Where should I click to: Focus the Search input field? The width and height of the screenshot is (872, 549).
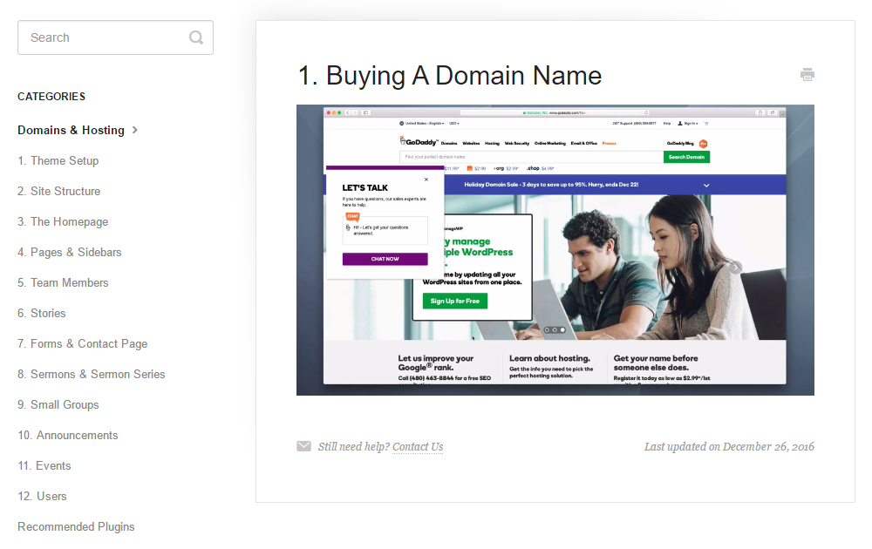click(115, 37)
